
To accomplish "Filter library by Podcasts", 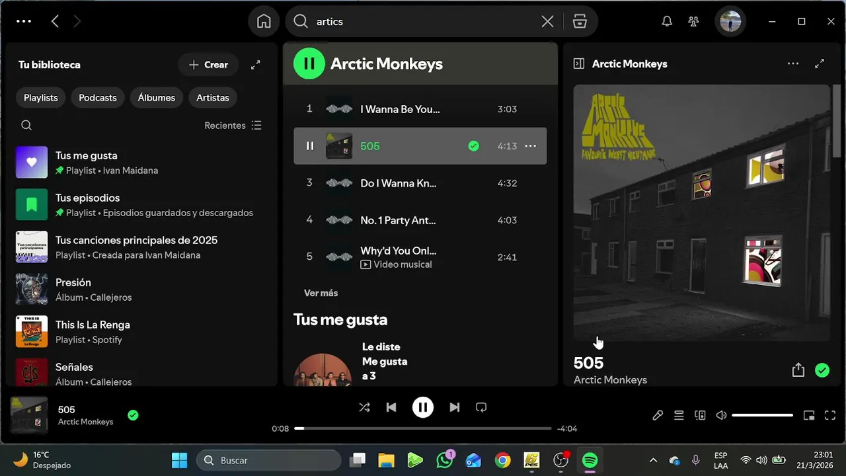I will click(x=98, y=97).
